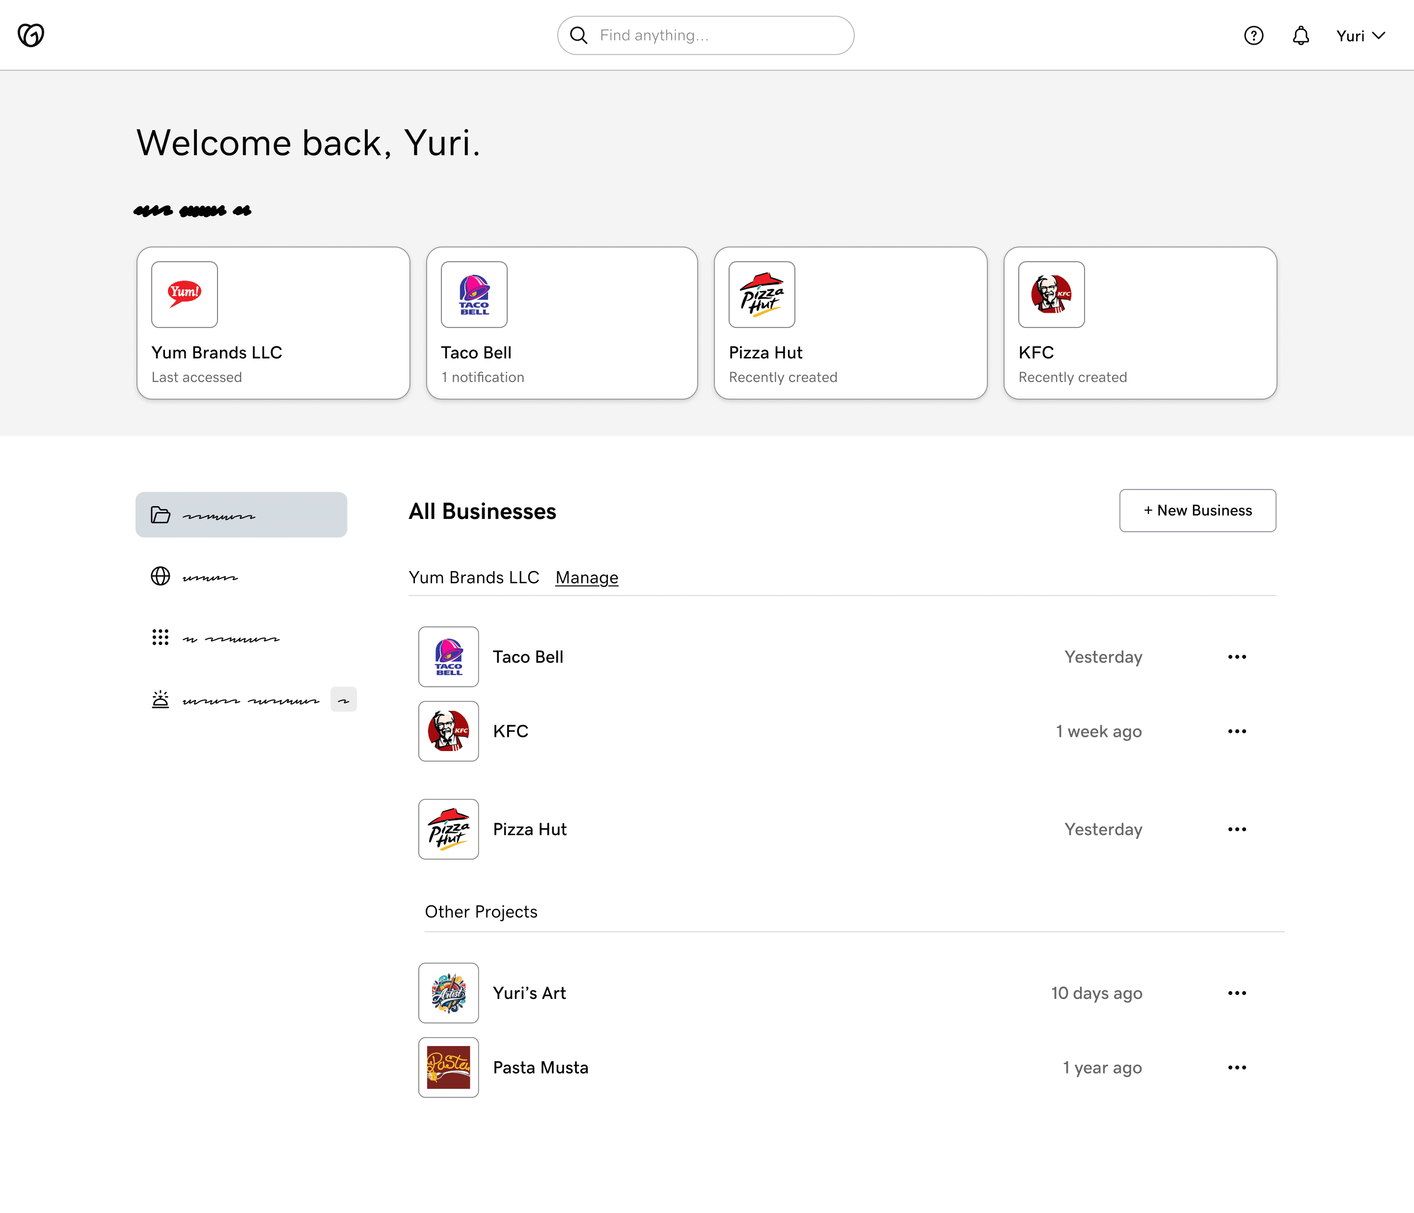The image size is (1414, 1213).
Task: Select the dots grid sidebar icon
Action: tap(161, 637)
